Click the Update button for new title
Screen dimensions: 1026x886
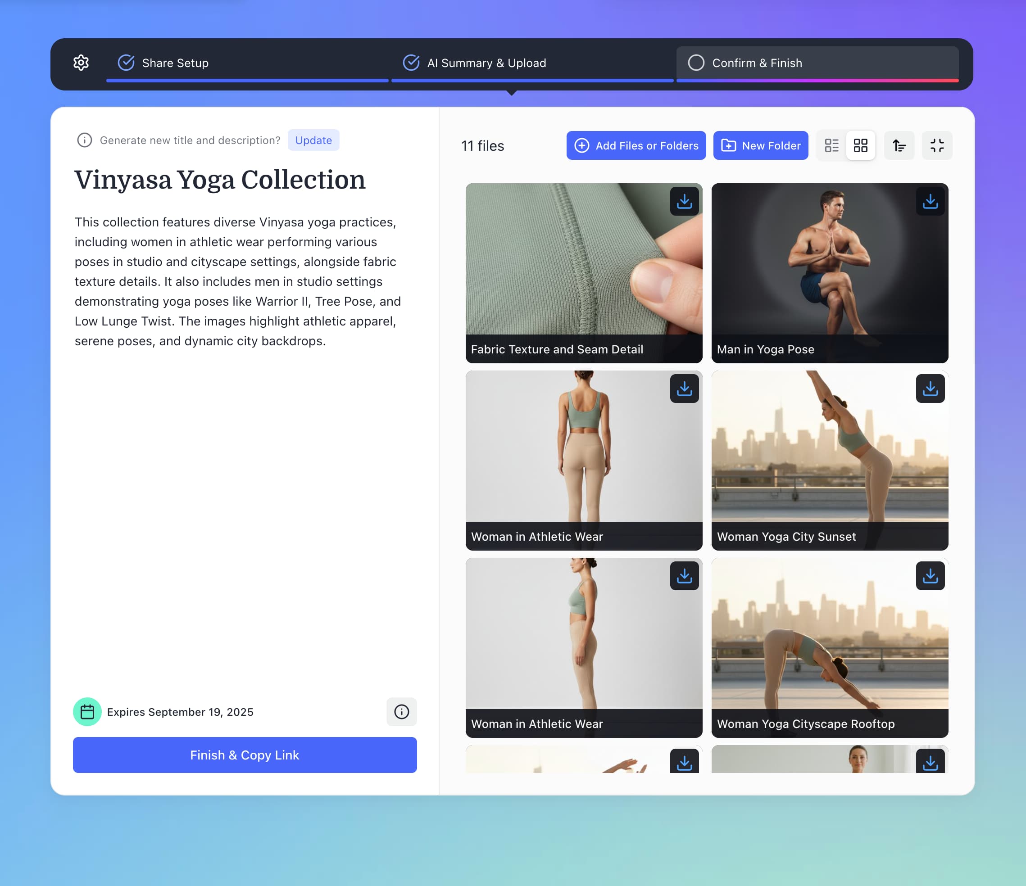pyautogui.click(x=313, y=140)
